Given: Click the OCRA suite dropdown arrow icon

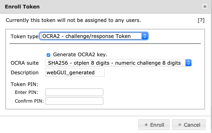Looking at the screenshot, I should (x=188, y=63).
